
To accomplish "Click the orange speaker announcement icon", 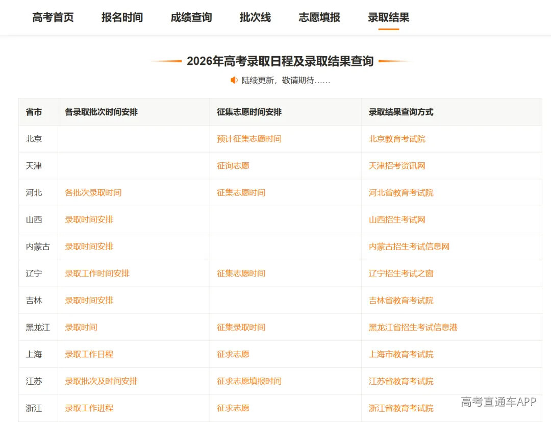I will tap(234, 80).
